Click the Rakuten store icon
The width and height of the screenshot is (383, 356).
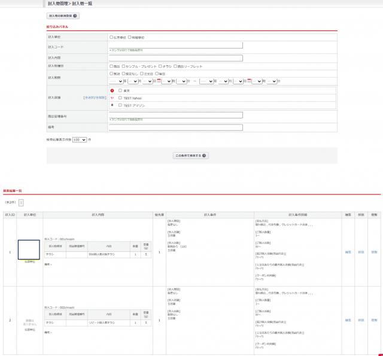(x=112, y=90)
